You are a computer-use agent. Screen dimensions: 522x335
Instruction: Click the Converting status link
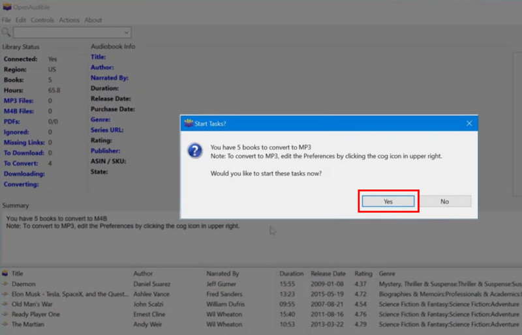pyautogui.click(x=22, y=184)
